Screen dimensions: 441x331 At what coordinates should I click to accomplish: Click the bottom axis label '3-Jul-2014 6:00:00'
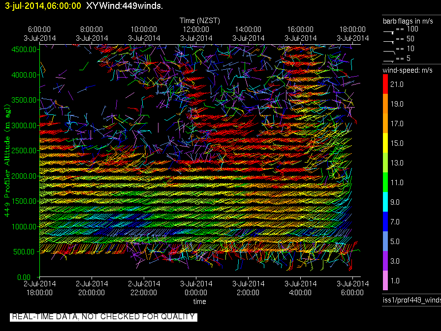(x=352, y=288)
